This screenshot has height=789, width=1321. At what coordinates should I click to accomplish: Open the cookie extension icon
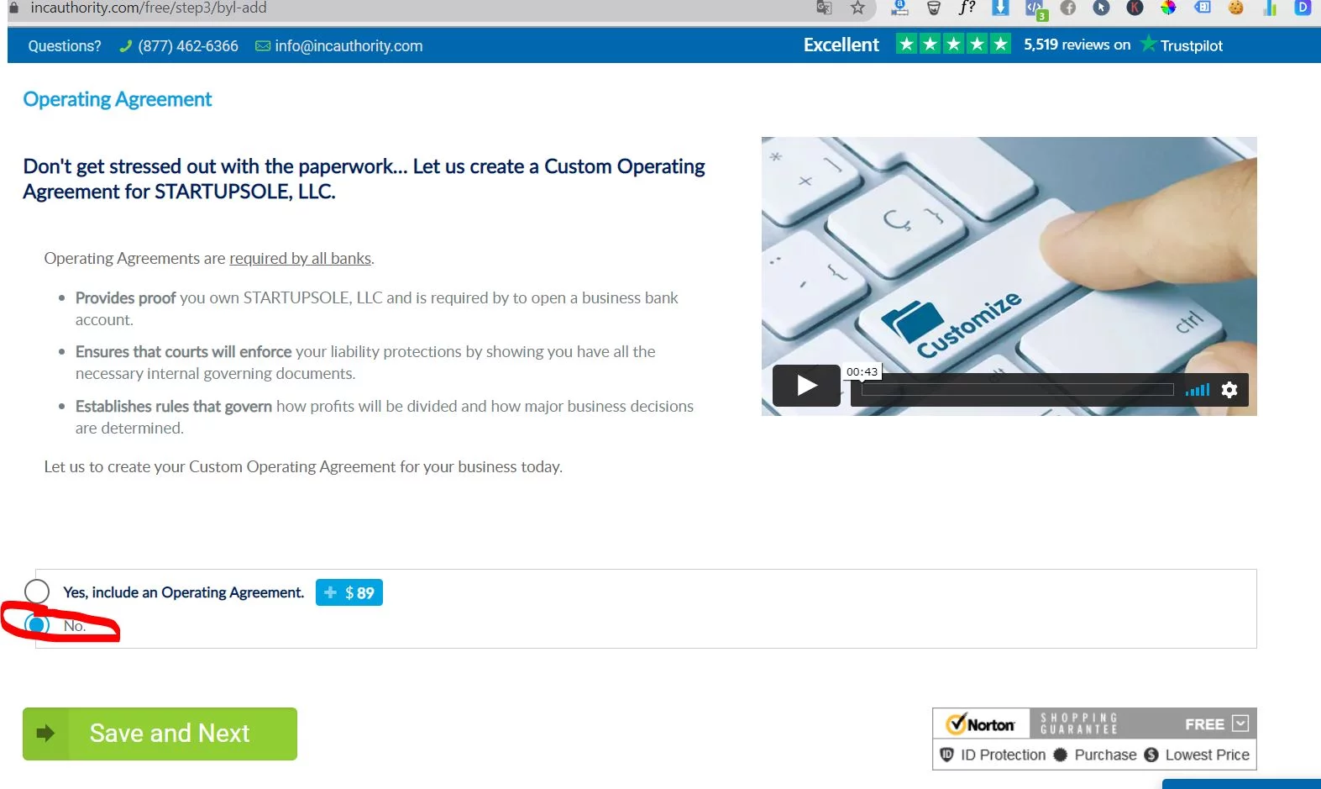click(x=1235, y=8)
